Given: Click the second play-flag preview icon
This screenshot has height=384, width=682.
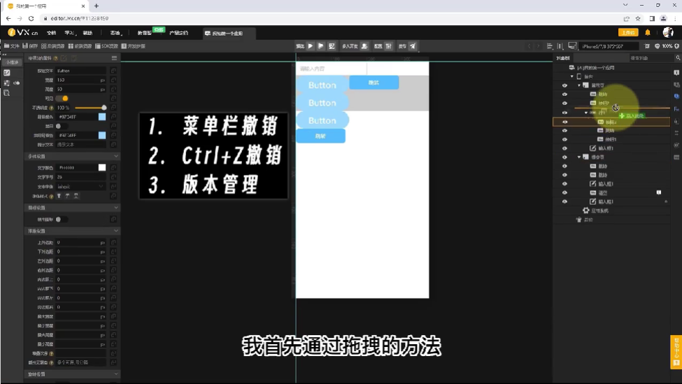Looking at the screenshot, I should click(x=320, y=46).
